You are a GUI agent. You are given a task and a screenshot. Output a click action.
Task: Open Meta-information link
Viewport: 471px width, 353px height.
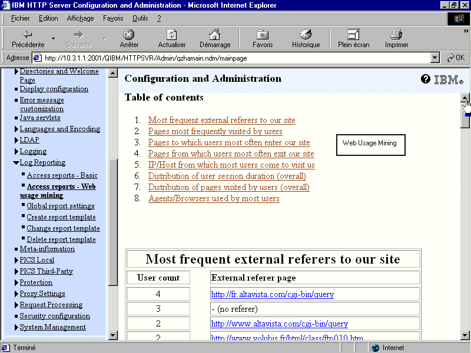[x=47, y=249]
